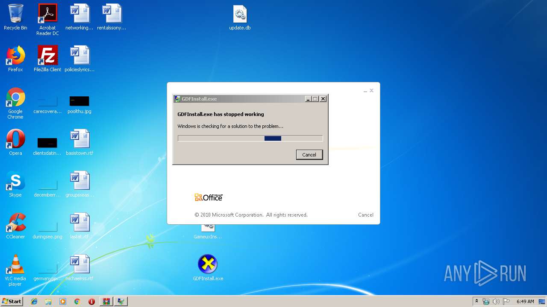Show hidden system tray icons
This screenshot has width=547, height=307.
point(477,301)
